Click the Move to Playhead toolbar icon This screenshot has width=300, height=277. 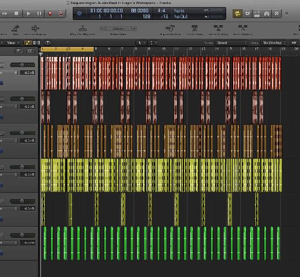tap(83, 29)
